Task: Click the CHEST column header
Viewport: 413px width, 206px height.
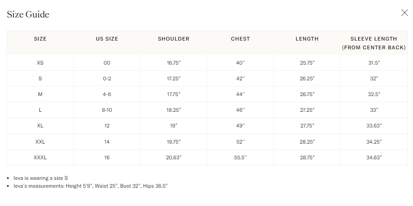Action: click(241, 39)
